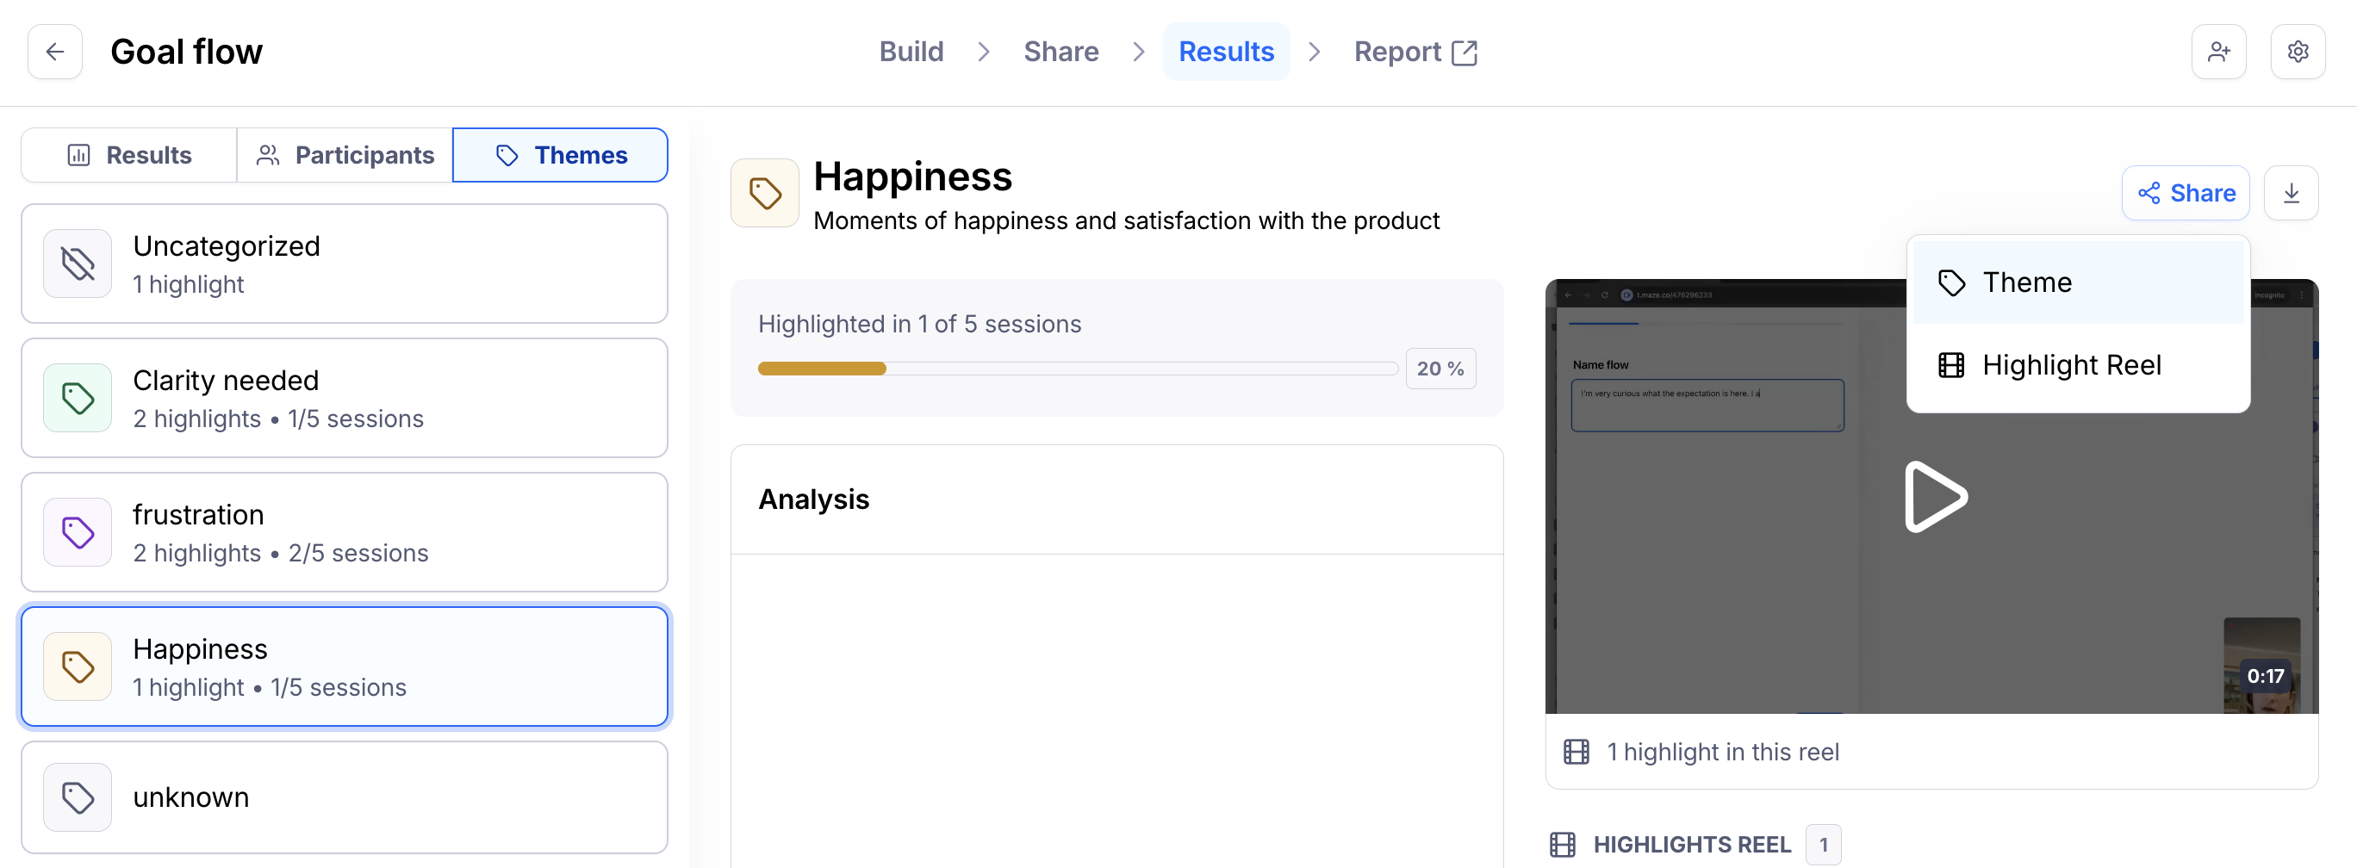Select the unknown theme item

coord(344,797)
